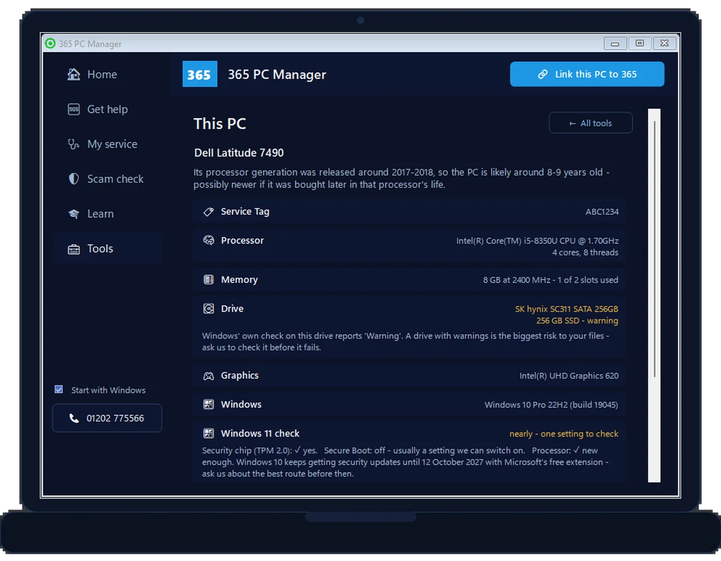Image resolution: width=721 pixels, height=561 pixels.
Task: Open the Learn section
Action: click(107, 214)
